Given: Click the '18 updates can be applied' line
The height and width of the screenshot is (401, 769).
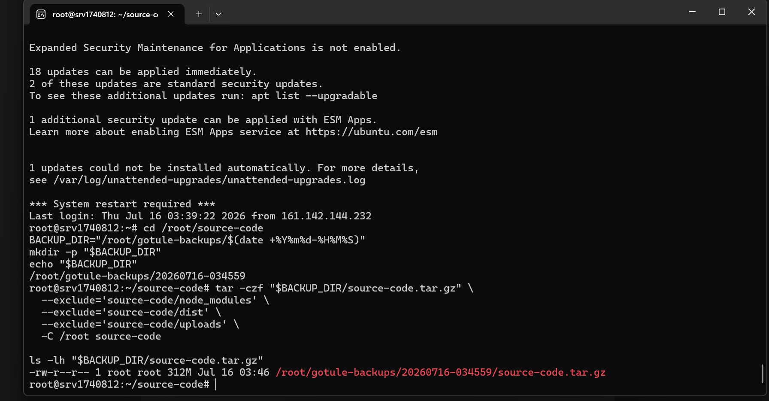Looking at the screenshot, I should pyautogui.click(x=142, y=72).
